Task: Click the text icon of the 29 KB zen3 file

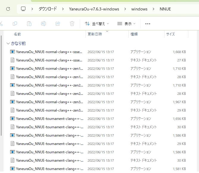Action: pos(13,110)
